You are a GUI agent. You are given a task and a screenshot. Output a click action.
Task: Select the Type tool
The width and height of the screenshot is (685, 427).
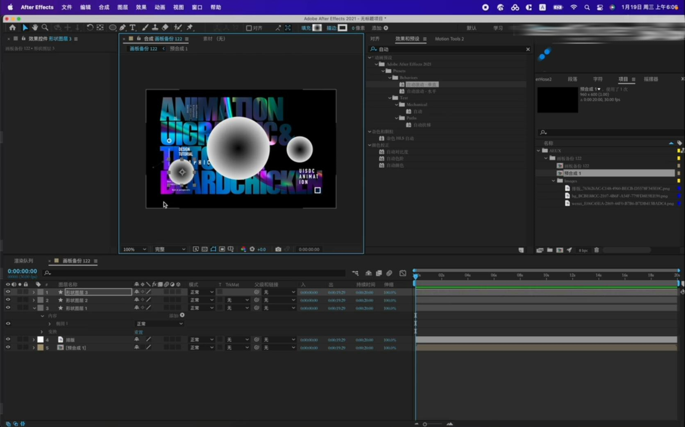point(133,27)
